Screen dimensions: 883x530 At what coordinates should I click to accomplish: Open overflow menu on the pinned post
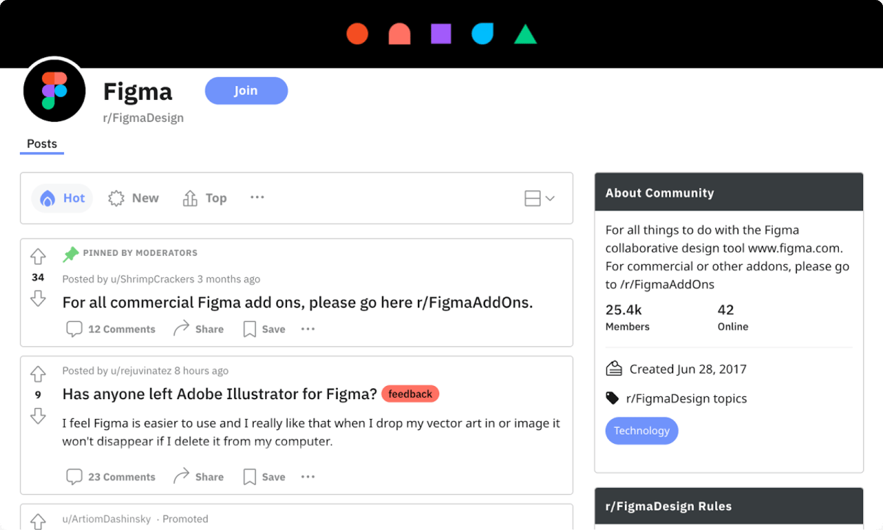tap(308, 329)
